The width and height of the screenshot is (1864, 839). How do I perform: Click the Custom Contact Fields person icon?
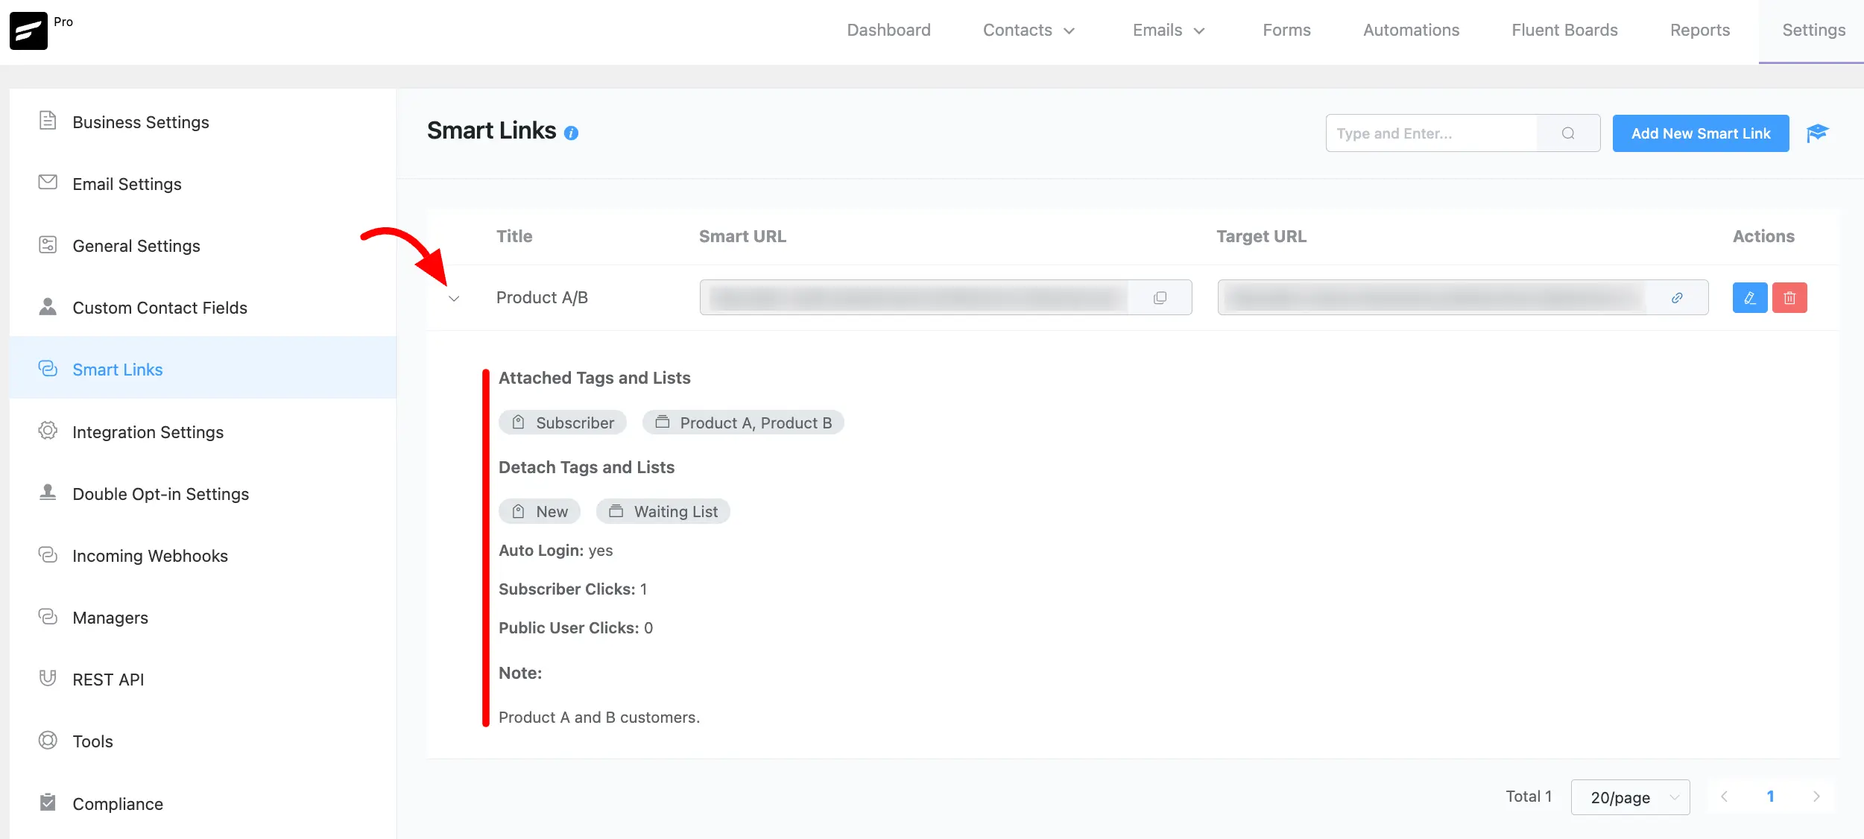pos(48,306)
